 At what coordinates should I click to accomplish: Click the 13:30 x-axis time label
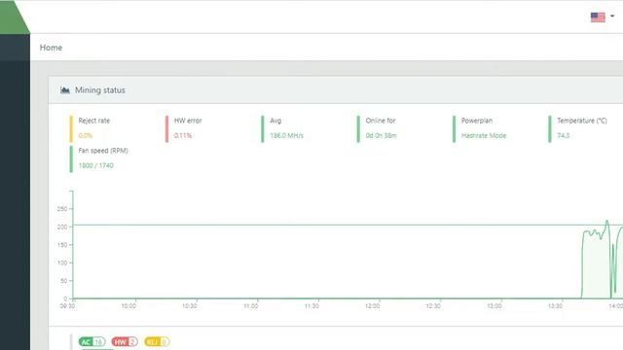tap(555, 306)
